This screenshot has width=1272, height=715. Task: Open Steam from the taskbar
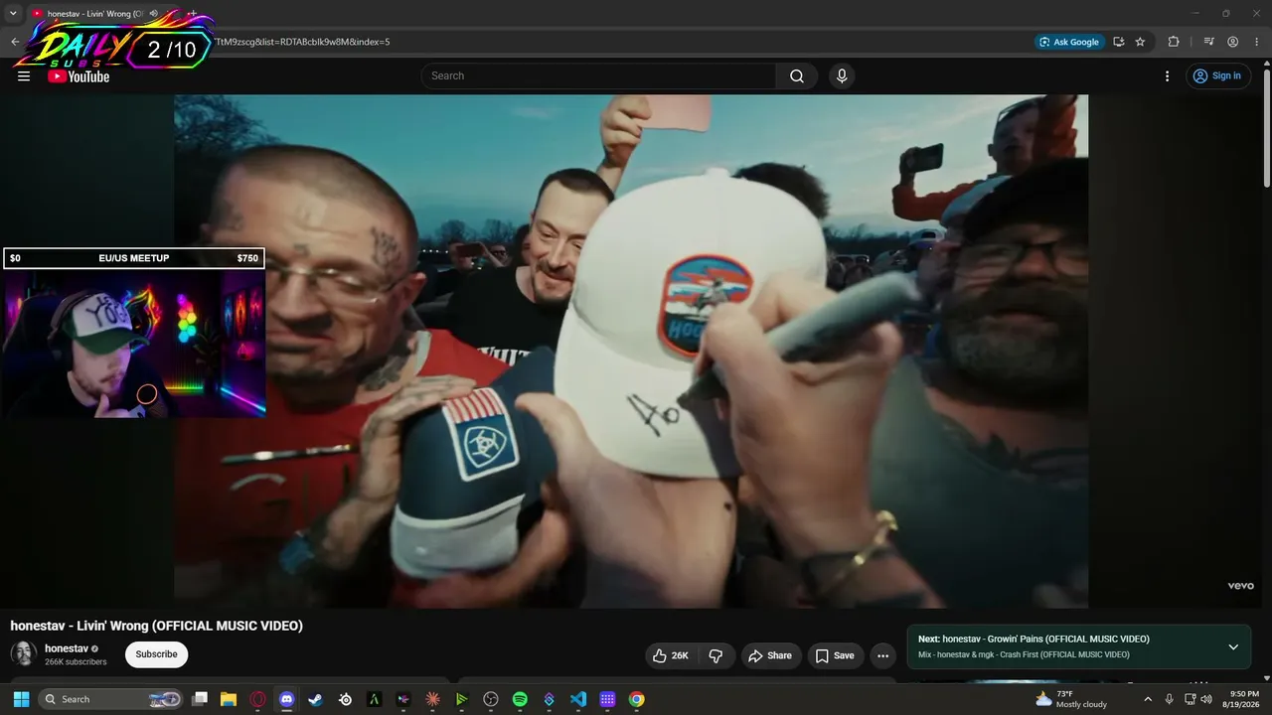pos(316,699)
